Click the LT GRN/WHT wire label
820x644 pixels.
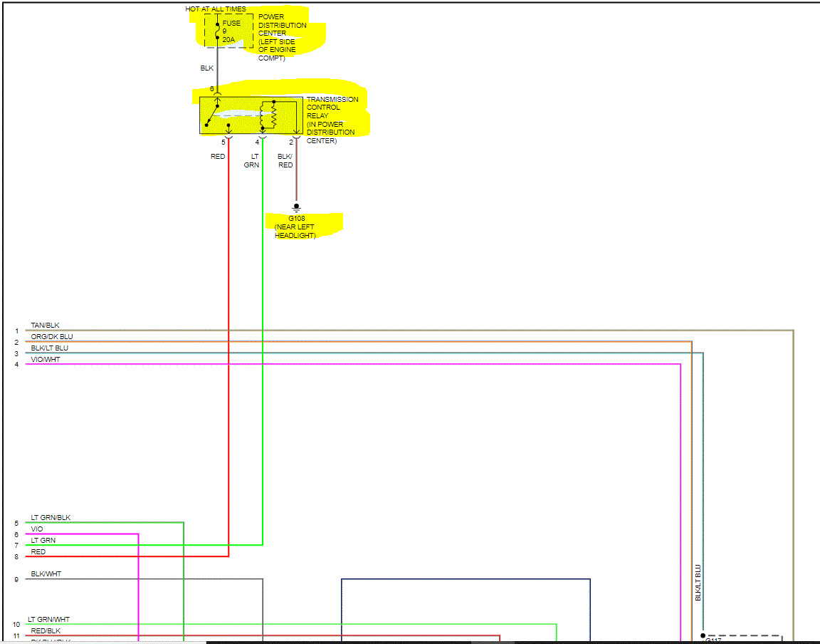pos(48,619)
